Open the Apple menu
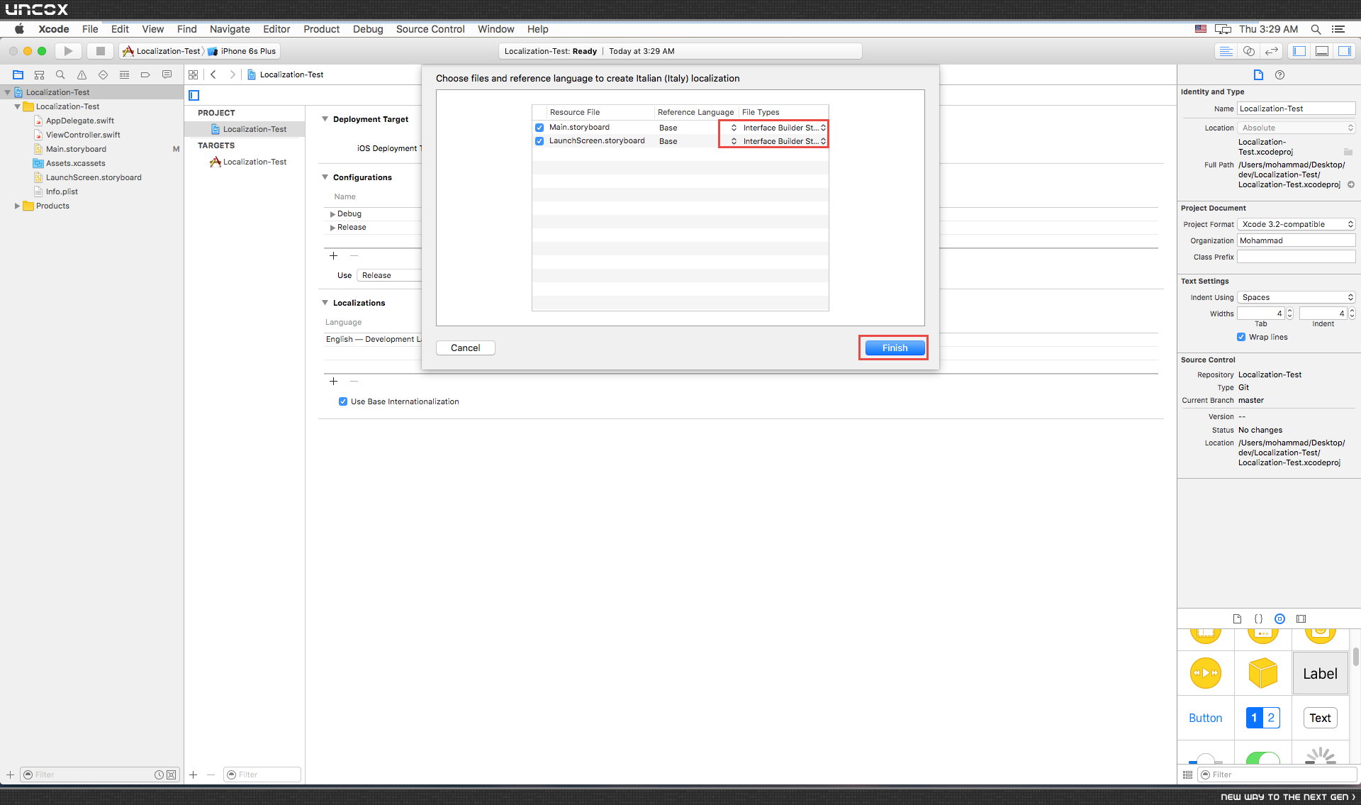 click(19, 29)
